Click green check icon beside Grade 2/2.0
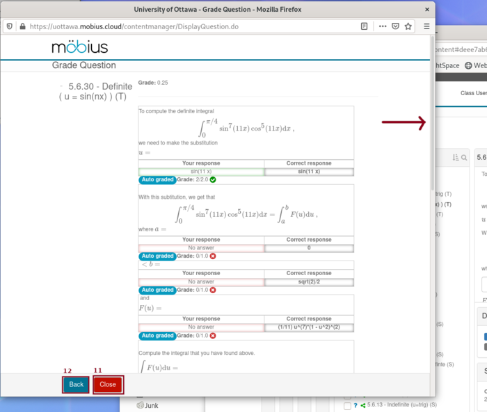This screenshot has width=487, height=412. pyautogui.click(x=213, y=180)
